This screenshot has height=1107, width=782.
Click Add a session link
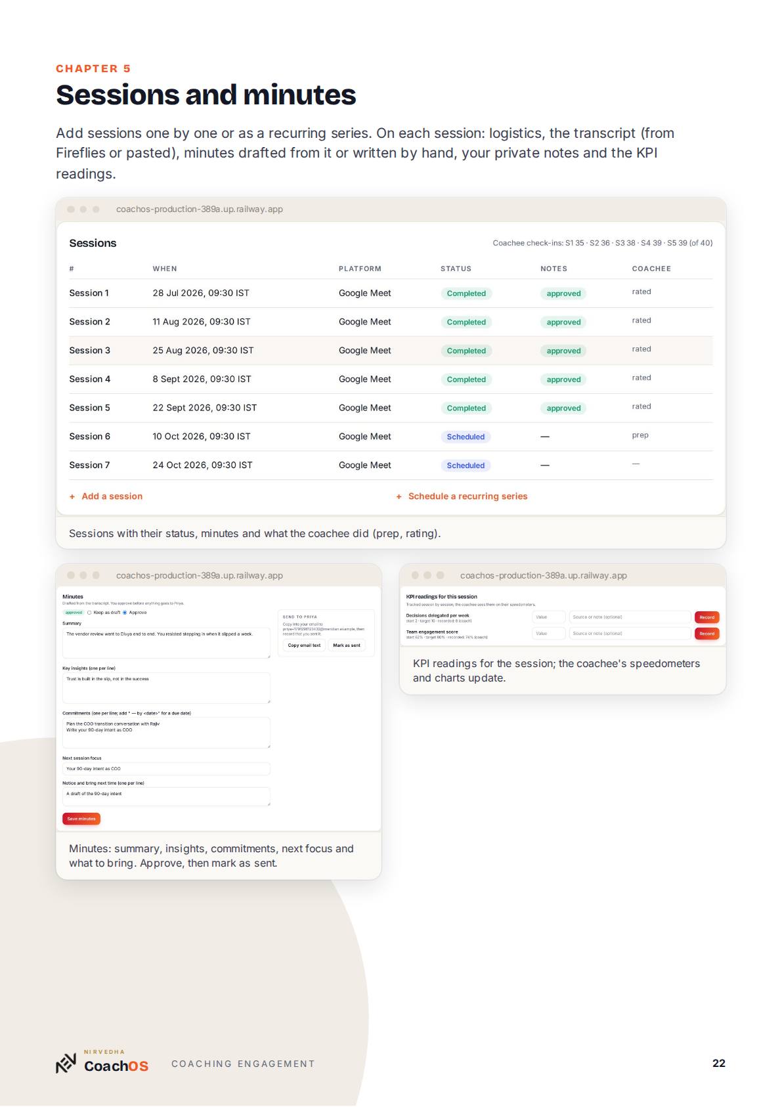pyautogui.click(x=112, y=496)
